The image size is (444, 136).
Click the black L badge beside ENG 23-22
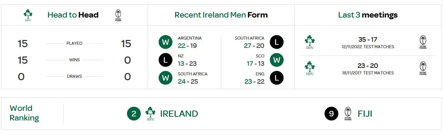[x=277, y=78]
